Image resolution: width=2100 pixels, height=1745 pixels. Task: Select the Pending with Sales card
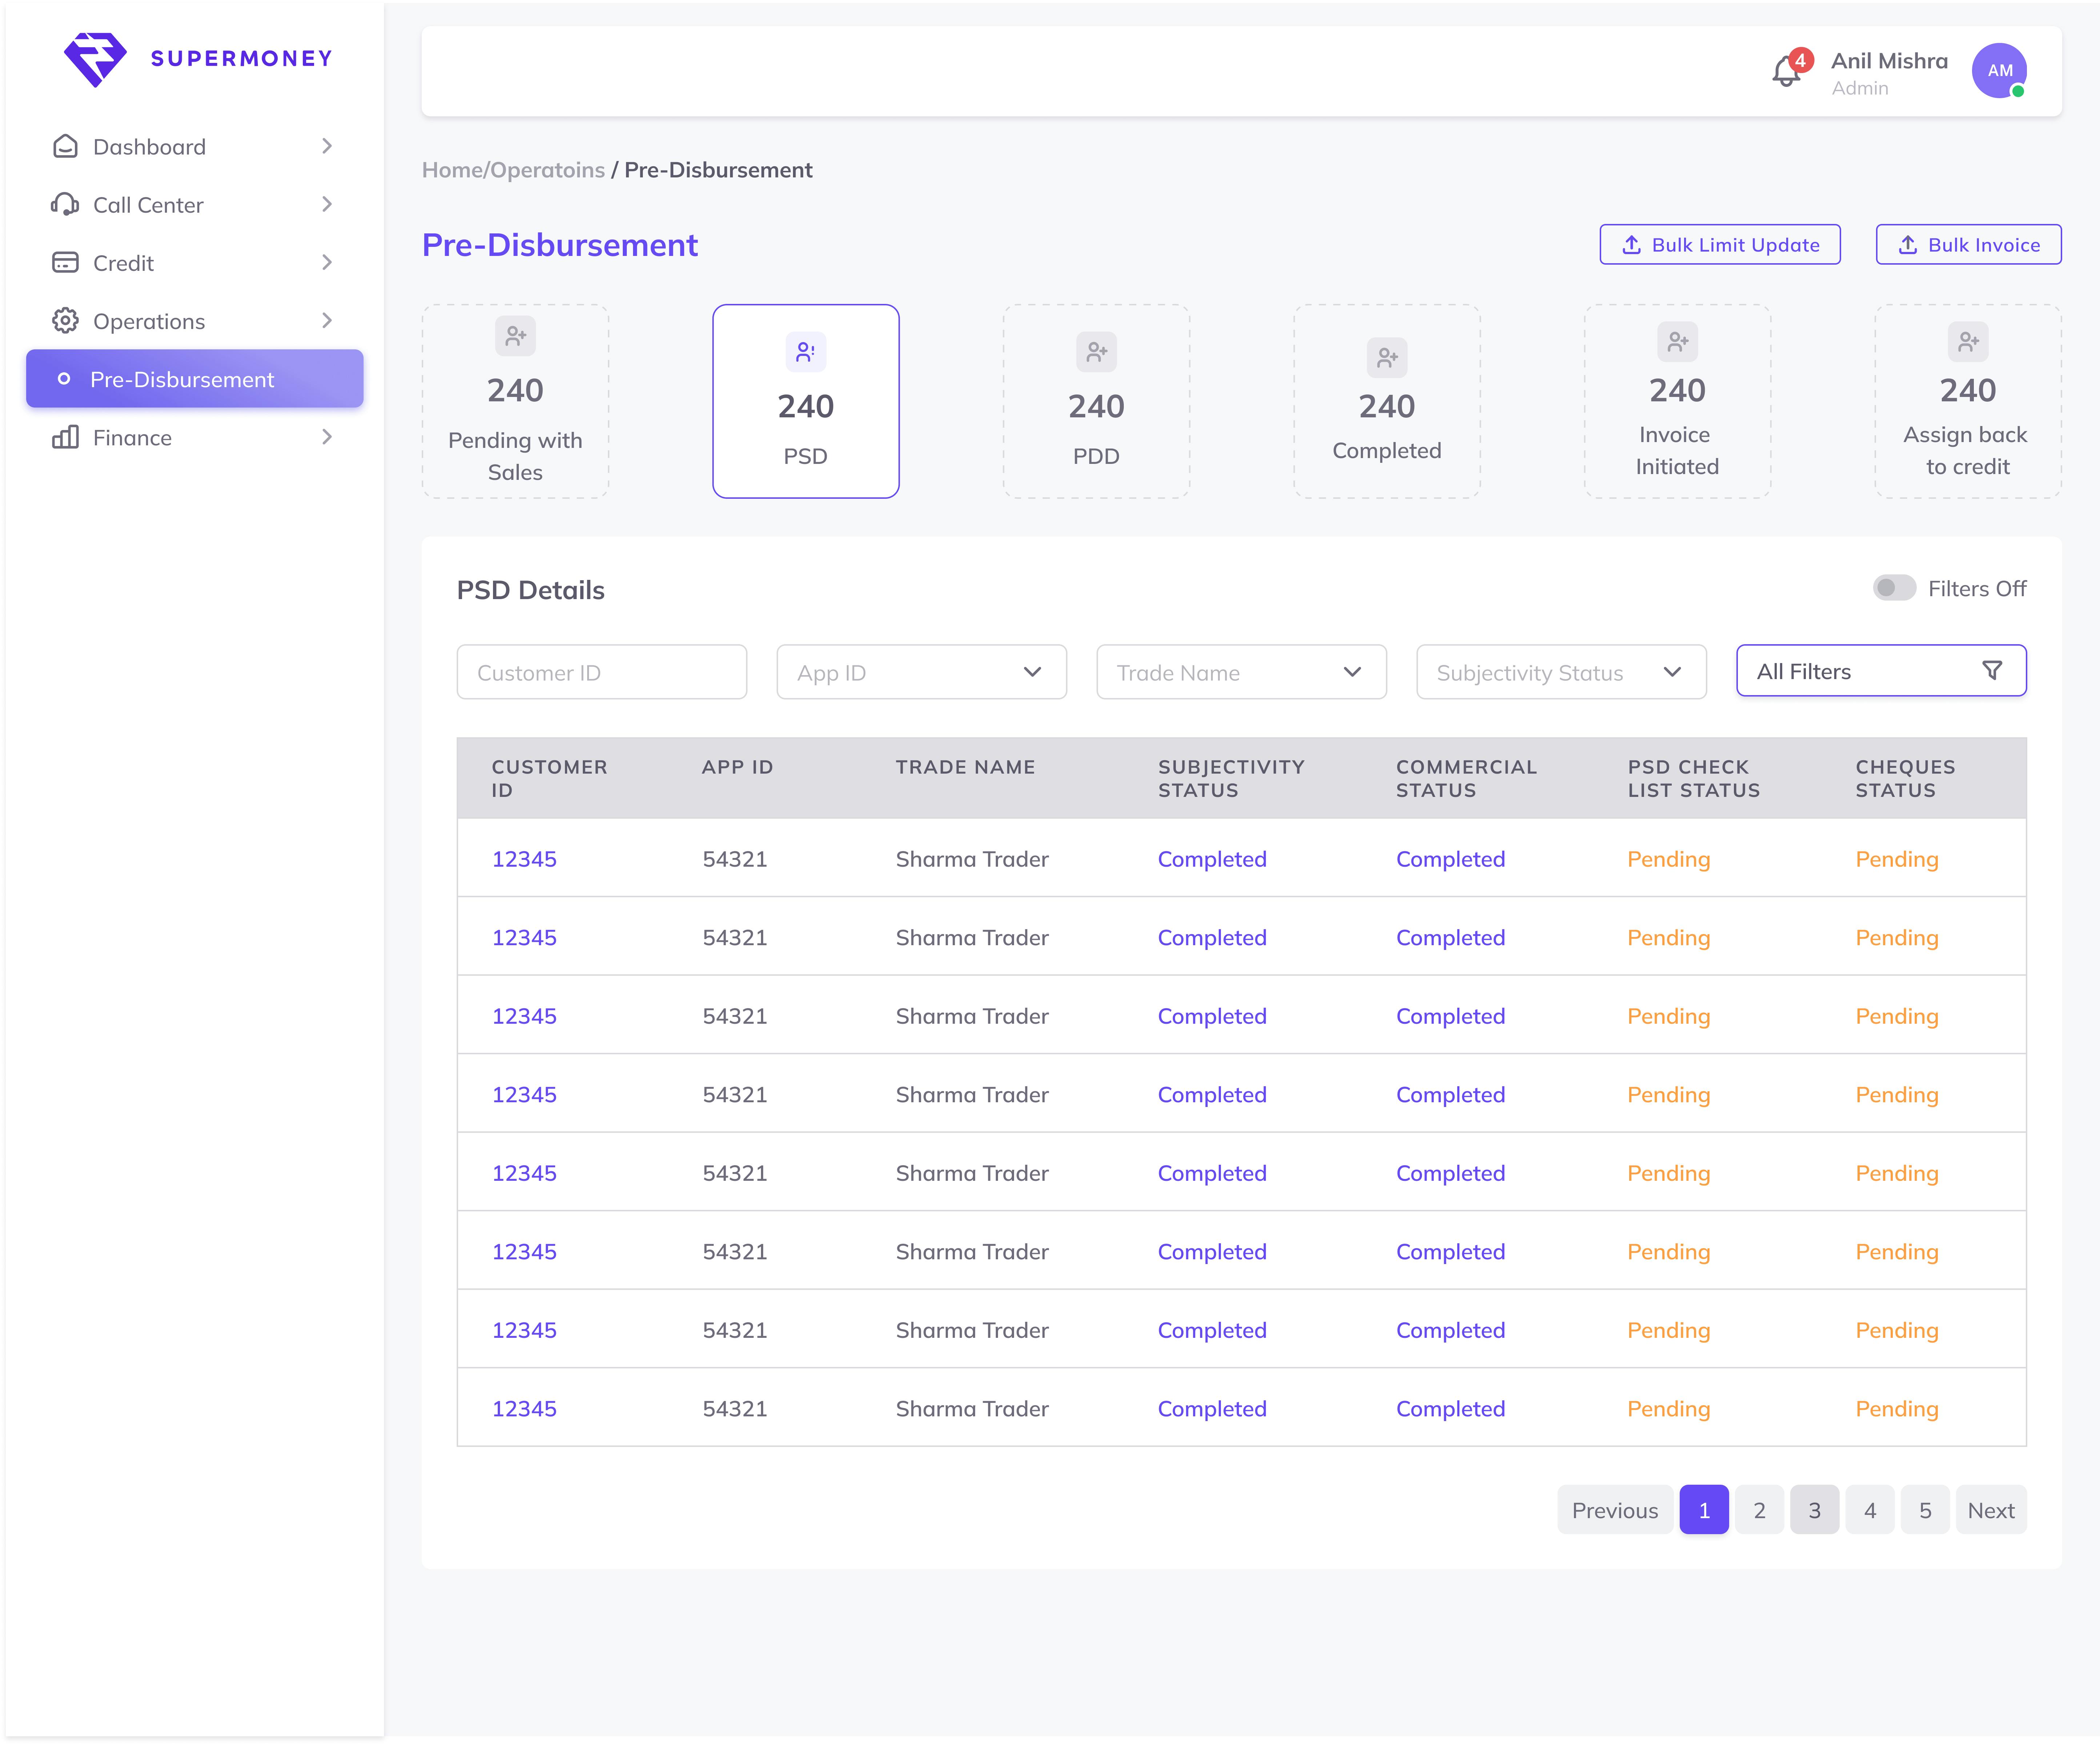[515, 401]
